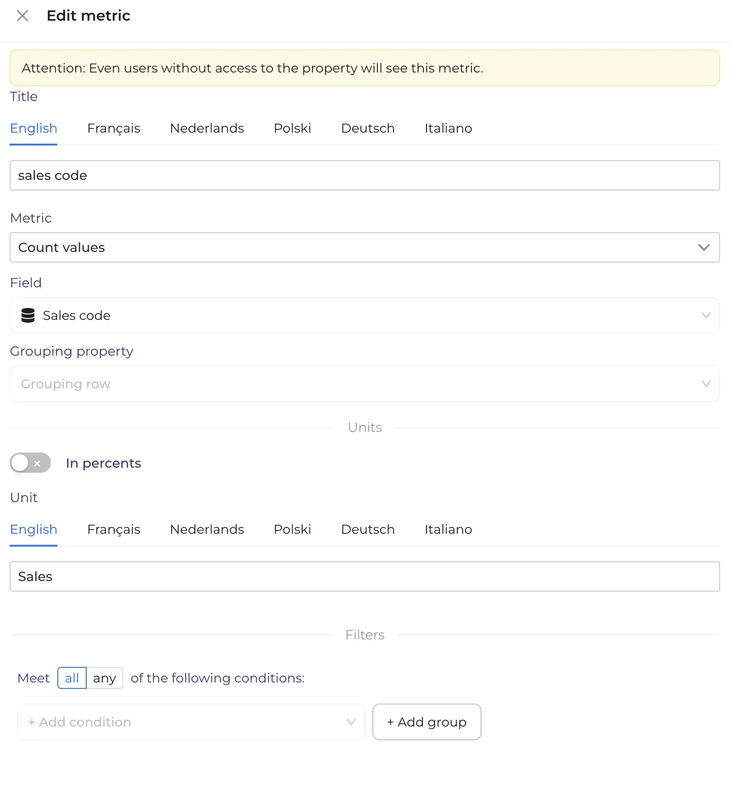
Task: Select the English tab under Title
Action: point(33,128)
